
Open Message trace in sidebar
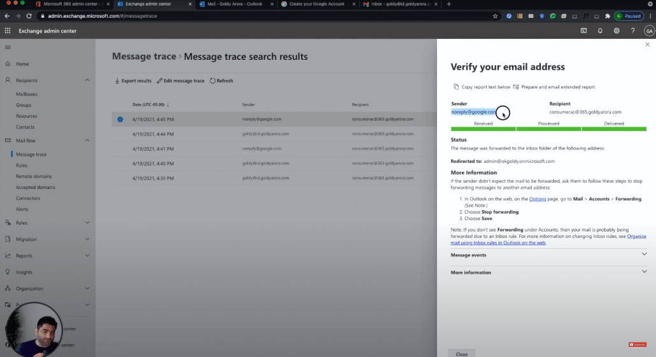(31, 154)
